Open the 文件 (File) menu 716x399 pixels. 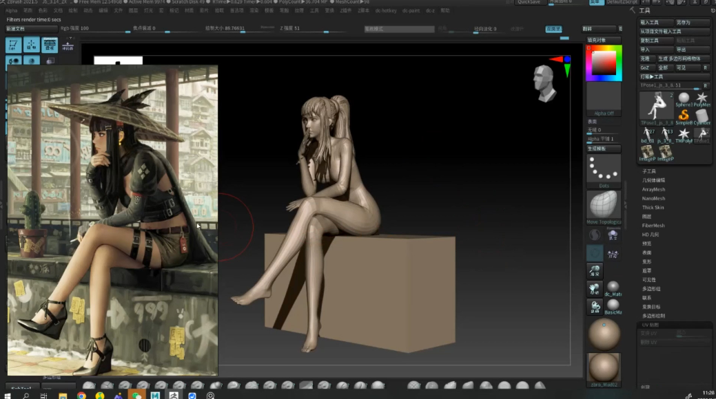pyautogui.click(x=118, y=10)
